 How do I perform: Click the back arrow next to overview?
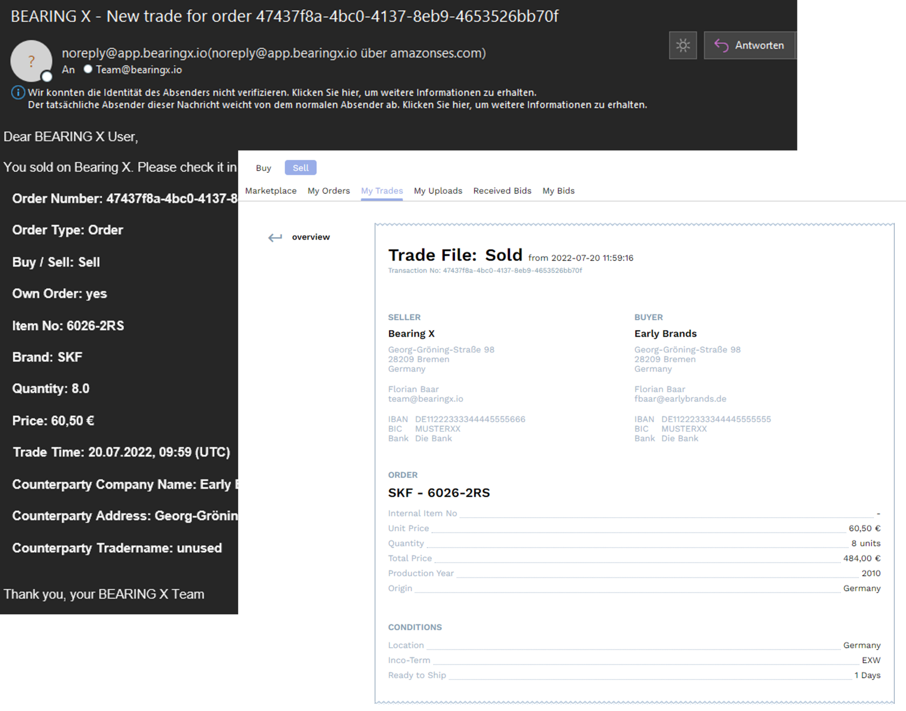click(275, 237)
